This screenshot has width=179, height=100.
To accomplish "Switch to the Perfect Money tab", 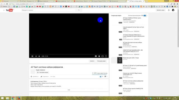I will point(81,1).
